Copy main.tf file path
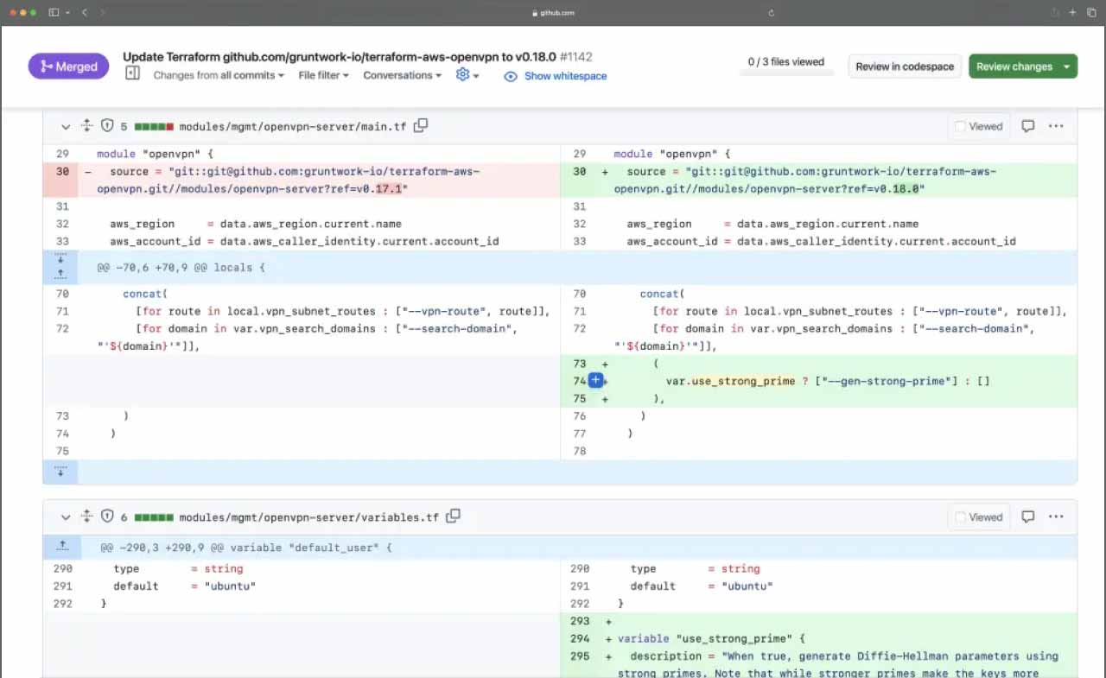The width and height of the screenshot is (1106, 678). coord(421,126)
